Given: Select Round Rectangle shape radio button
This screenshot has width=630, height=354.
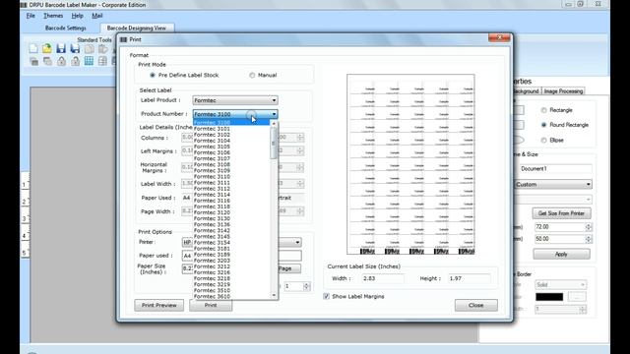Looking at the screenshot, I should (x=543, y=125).
